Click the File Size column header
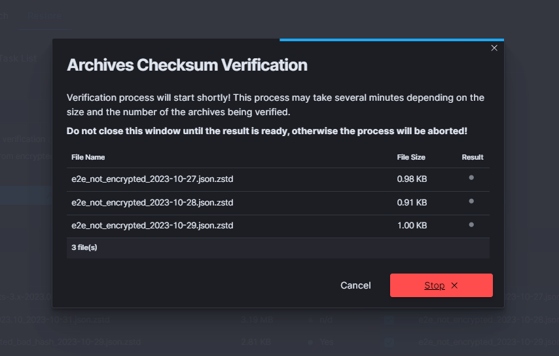 [411, 157]
